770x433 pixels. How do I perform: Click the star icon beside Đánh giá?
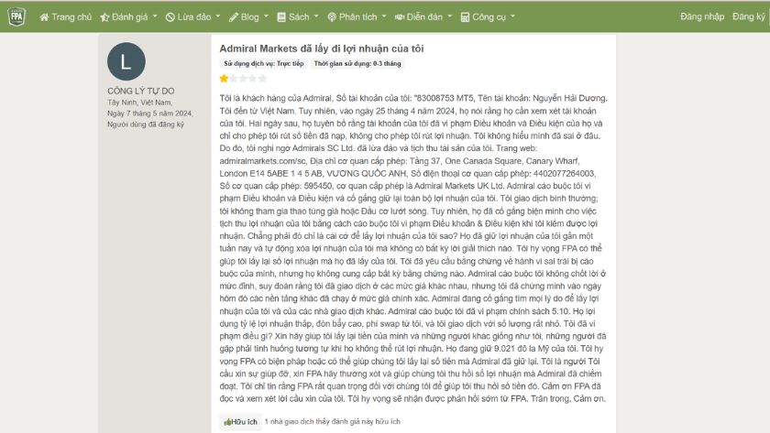click(105, 16)
